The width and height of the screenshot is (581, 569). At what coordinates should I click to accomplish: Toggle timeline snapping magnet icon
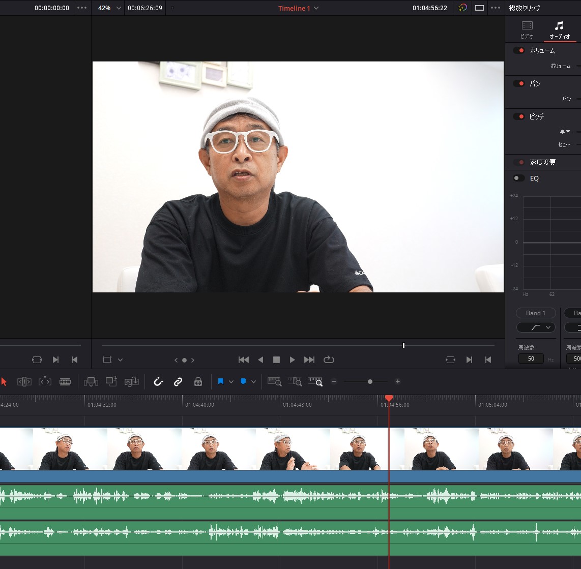[158, 381]
